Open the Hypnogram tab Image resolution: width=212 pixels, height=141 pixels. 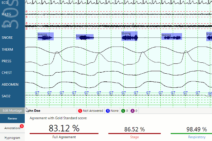12,137
